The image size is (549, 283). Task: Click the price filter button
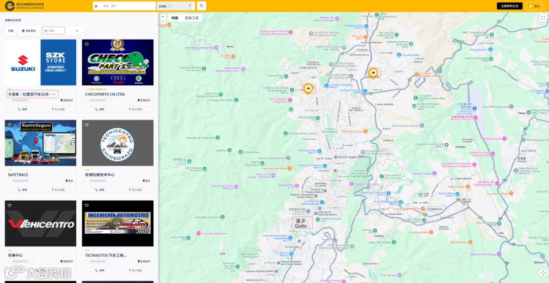[11, 31]
